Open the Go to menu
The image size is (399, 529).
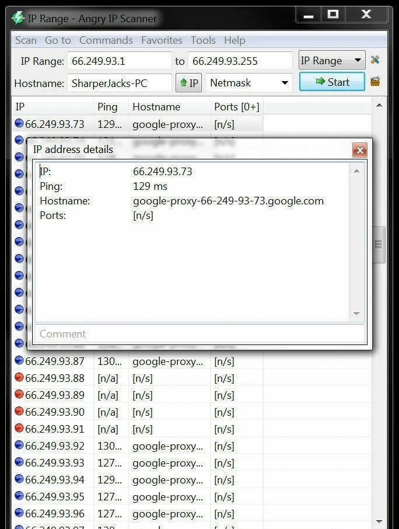58,40
